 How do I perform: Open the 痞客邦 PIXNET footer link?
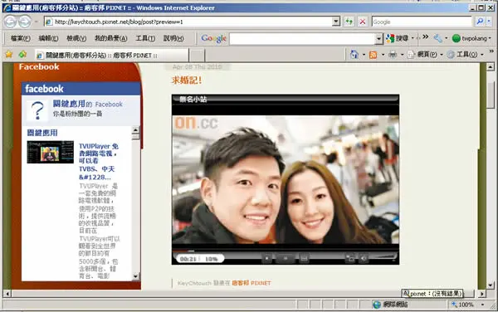[x=251, y=283]
